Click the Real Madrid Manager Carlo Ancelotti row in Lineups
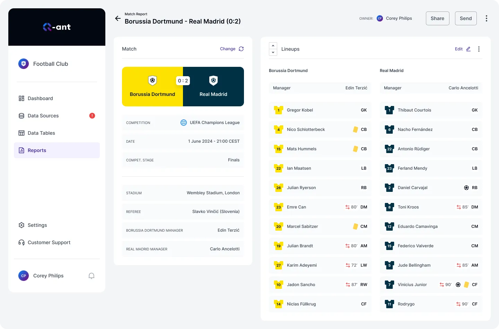This screenshot has height=329, width=499. click(431, 88)
